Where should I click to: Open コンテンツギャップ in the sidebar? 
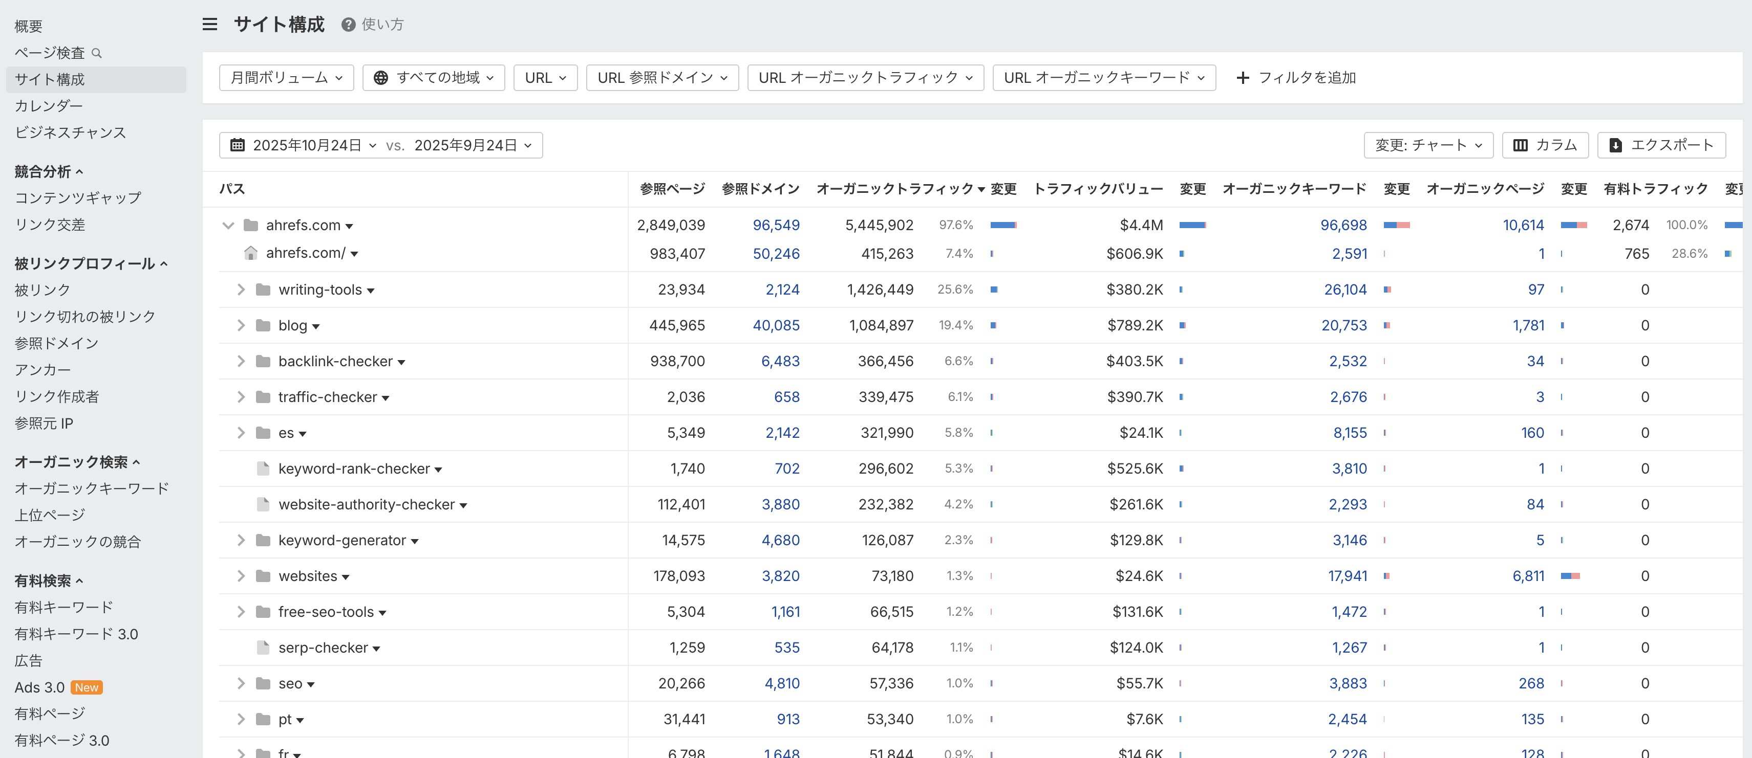point(77,197)
